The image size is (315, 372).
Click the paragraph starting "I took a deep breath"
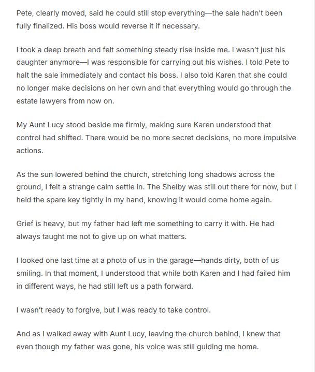tap(153, 75)
